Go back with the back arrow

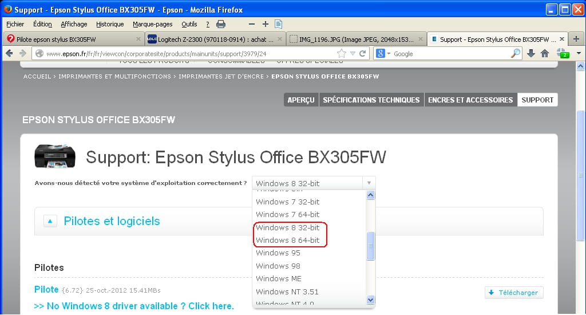click(9, 53)
